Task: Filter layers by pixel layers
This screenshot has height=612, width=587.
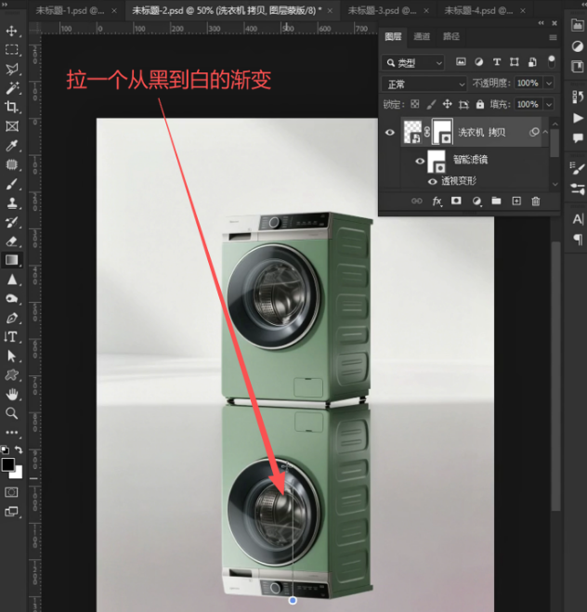Action: (x=461, y=61)
